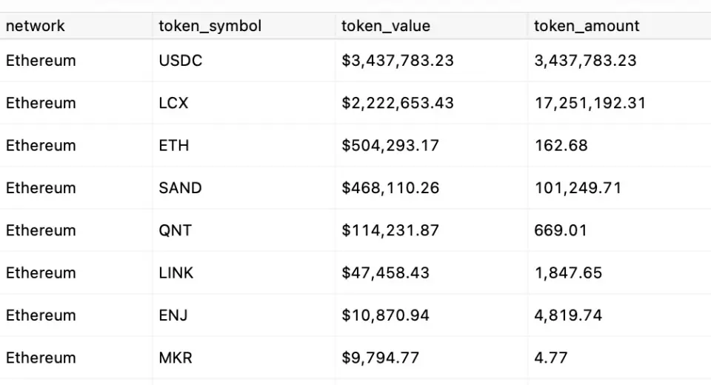Click the SAND token symbol cell
The image size is (711, 385).
pos(180,188)
